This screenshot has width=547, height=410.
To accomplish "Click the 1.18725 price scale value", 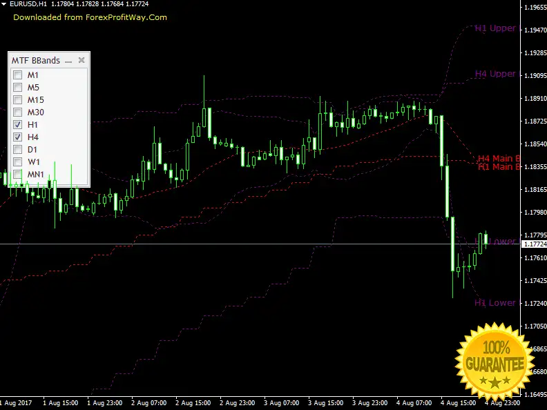I will pyautogui.click(x=535, y=121).
